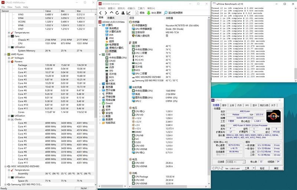Collapse the 主板 parent node in AIDA64
The height and width of the screenshot is (190, 297).
coord(100,54)
